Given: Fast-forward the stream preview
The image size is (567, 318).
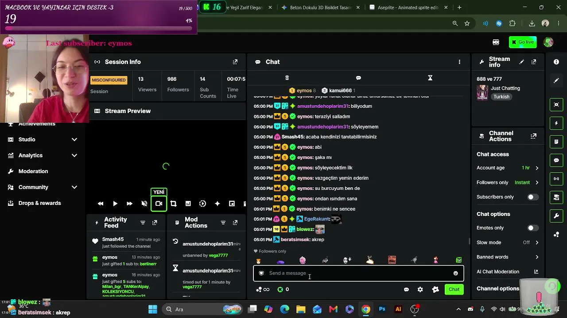Looking at the screenshot, I should tap(129, 204).
